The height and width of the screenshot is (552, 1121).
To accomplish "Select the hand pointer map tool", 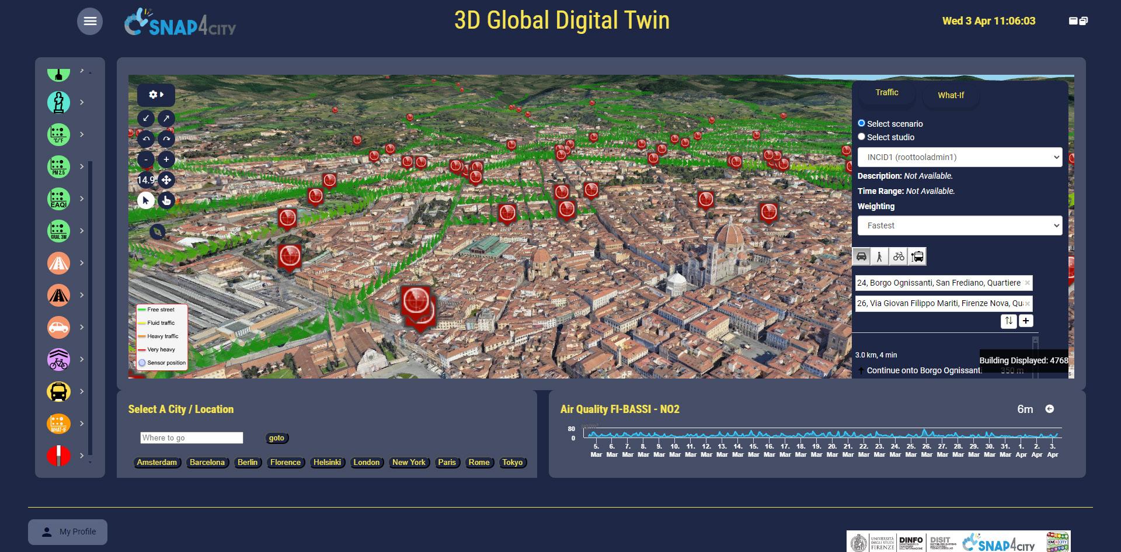I will coord(166,200).
